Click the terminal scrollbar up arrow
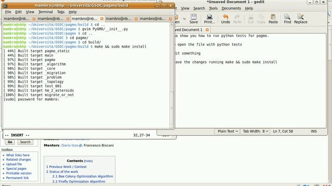The image size is (332, 186). point(172,24)
